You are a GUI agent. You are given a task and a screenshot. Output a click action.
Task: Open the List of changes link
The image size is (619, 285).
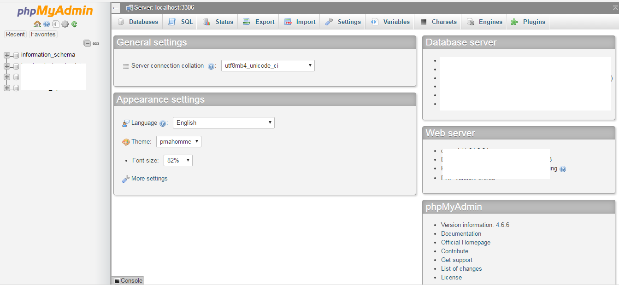tap(461, 269)
